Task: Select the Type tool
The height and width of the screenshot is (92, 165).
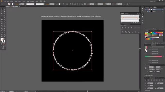Action: (4, 13)
